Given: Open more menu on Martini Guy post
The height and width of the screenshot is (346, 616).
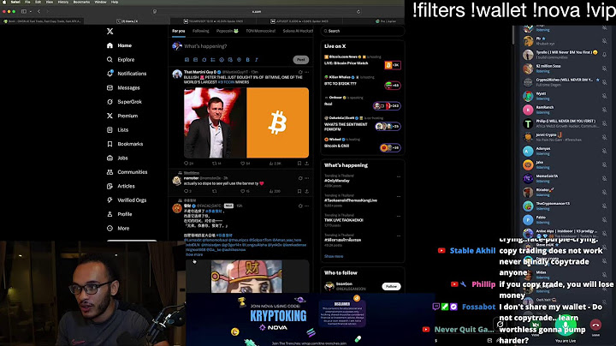Looking at the screenshot, I should [x=307, y=72].
